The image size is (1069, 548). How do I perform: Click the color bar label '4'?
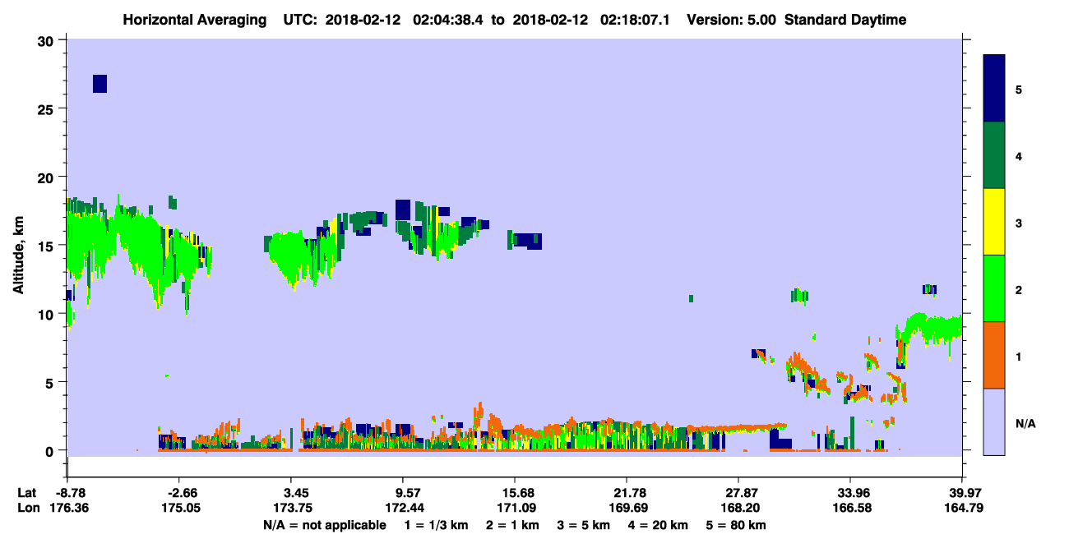coord(1019,155)
